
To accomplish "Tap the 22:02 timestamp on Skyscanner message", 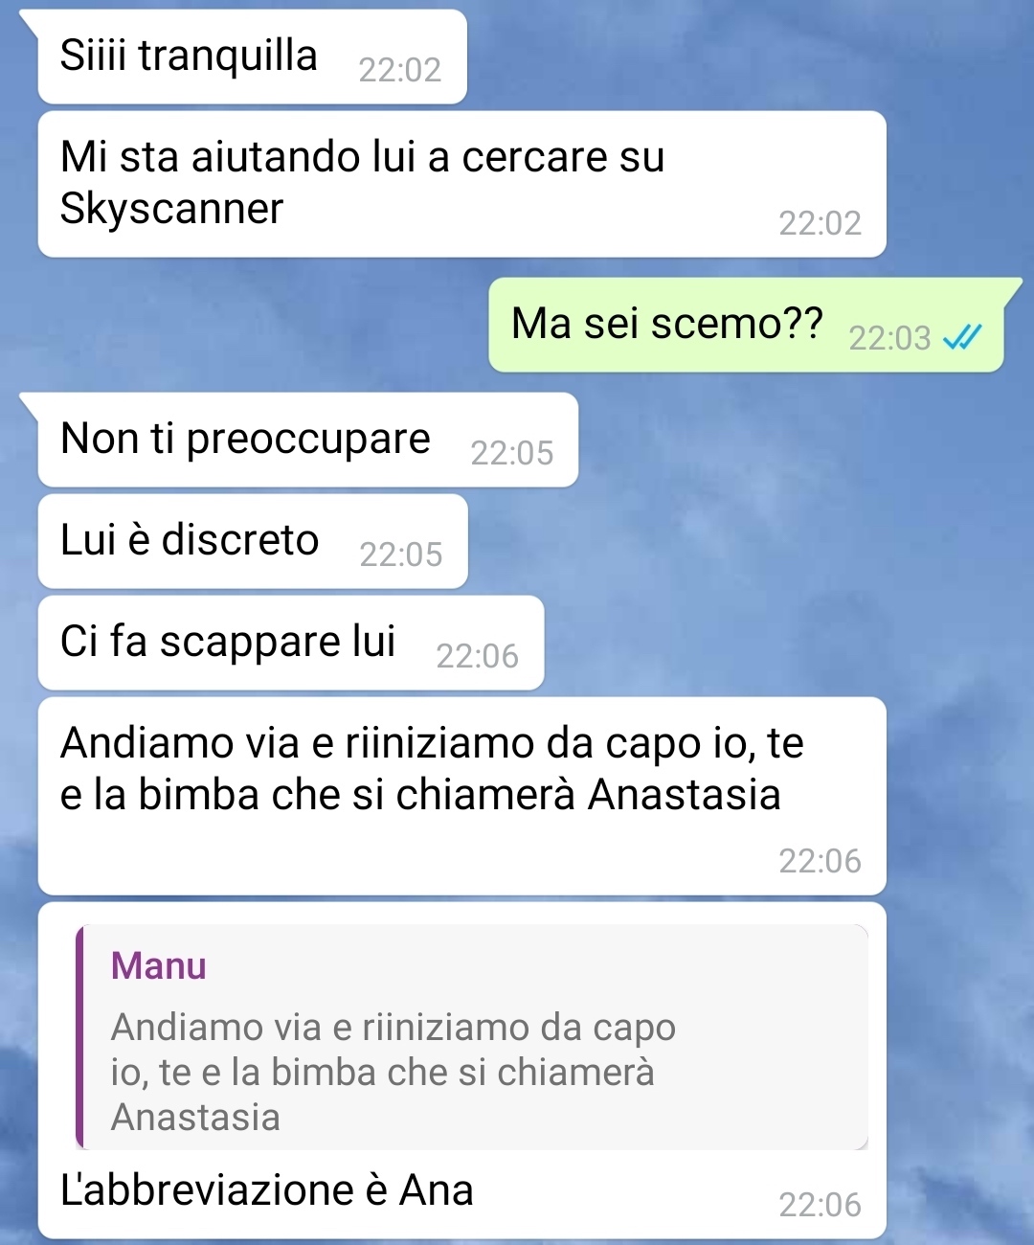I will point(820,223).
